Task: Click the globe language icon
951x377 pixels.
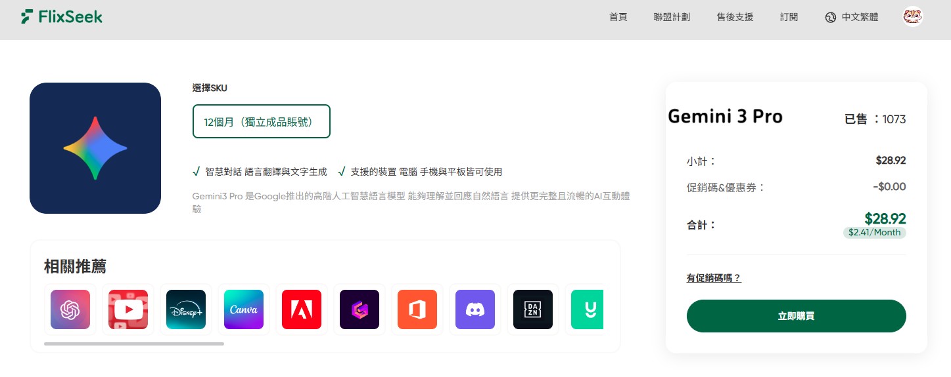Action: (831, 17)
